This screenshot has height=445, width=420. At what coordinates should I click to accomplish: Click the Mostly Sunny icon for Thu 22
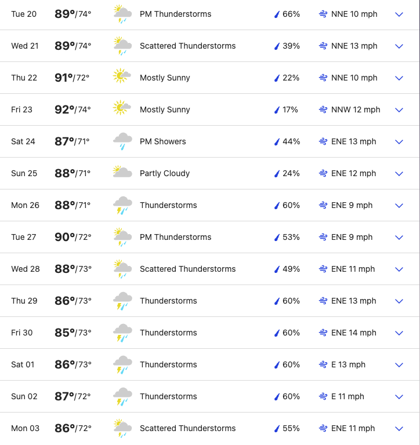point(122,78)
